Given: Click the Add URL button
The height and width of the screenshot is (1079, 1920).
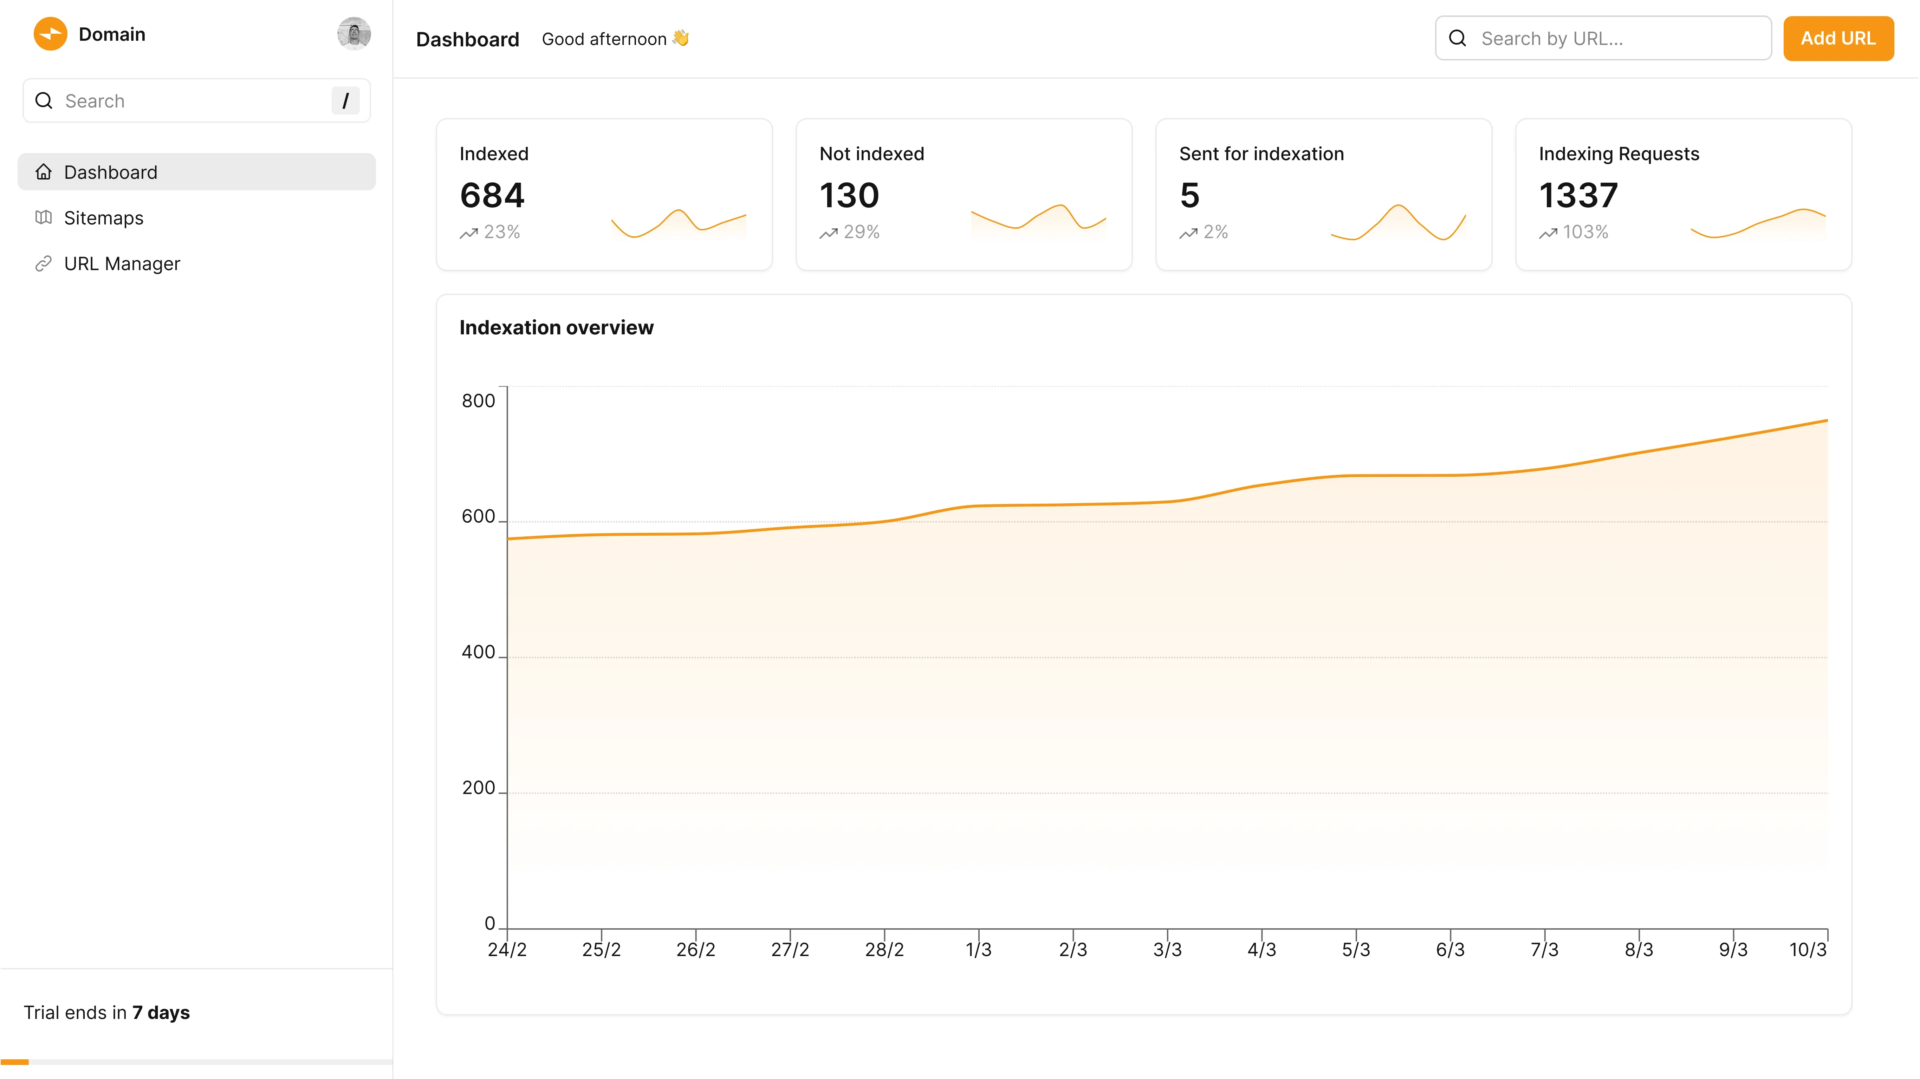Looking at the screenshot, I should (x=1838, y=38).
